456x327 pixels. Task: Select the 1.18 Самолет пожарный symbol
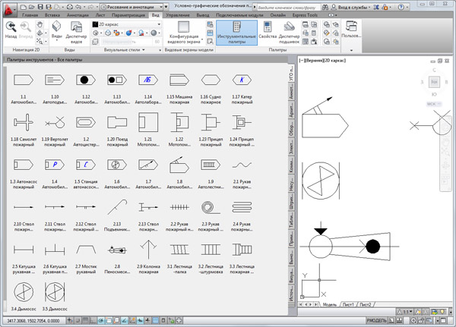click(x=25, y=122)
